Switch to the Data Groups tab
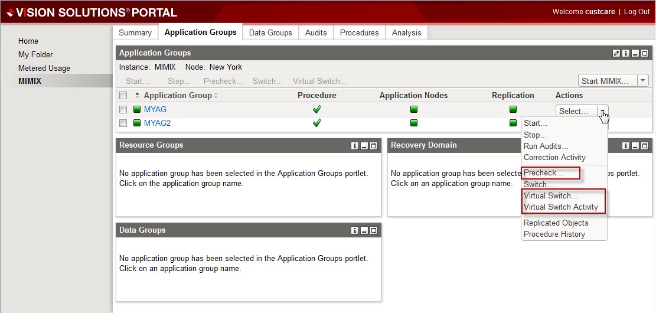 [270, 32]
